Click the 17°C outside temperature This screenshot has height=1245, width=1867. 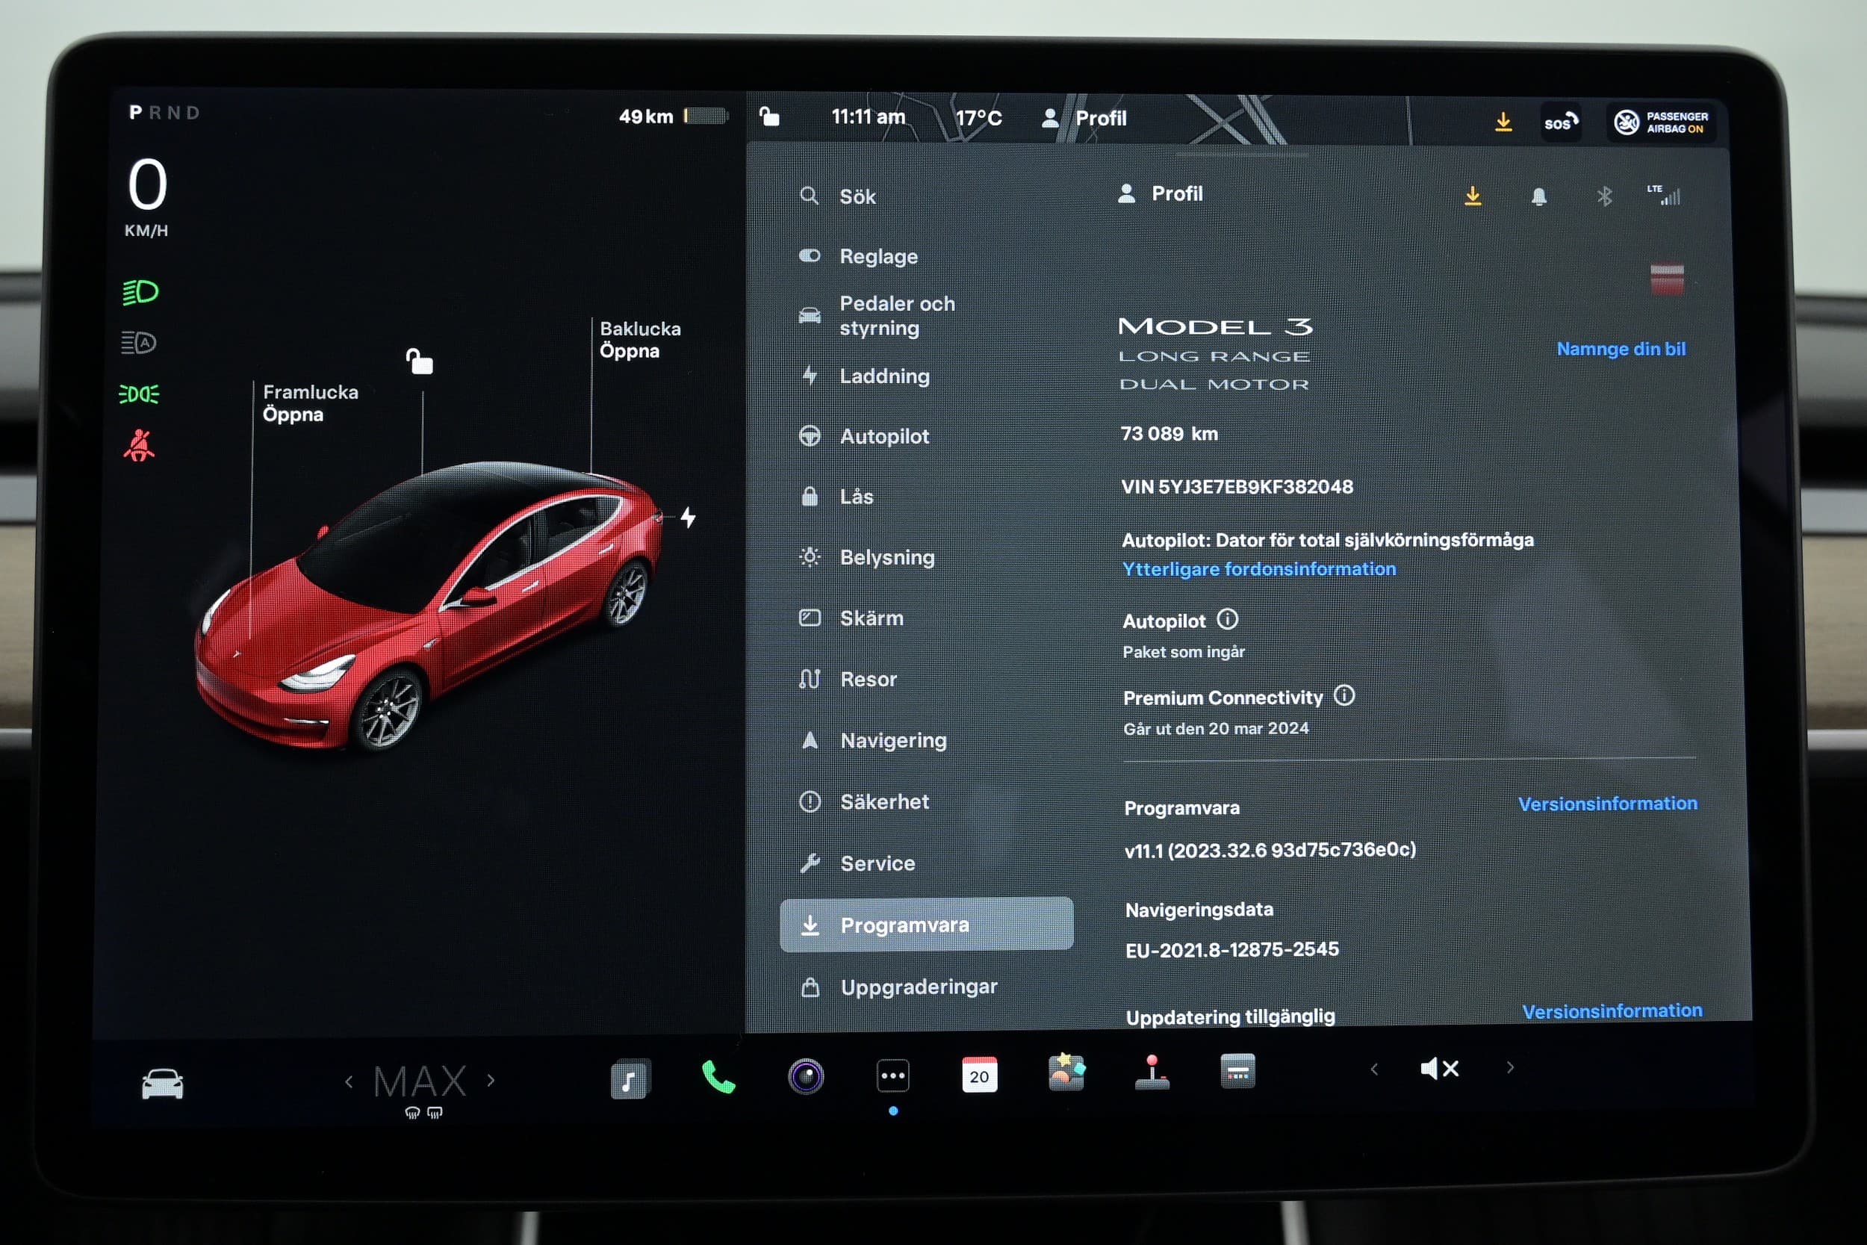click(978, 118)
